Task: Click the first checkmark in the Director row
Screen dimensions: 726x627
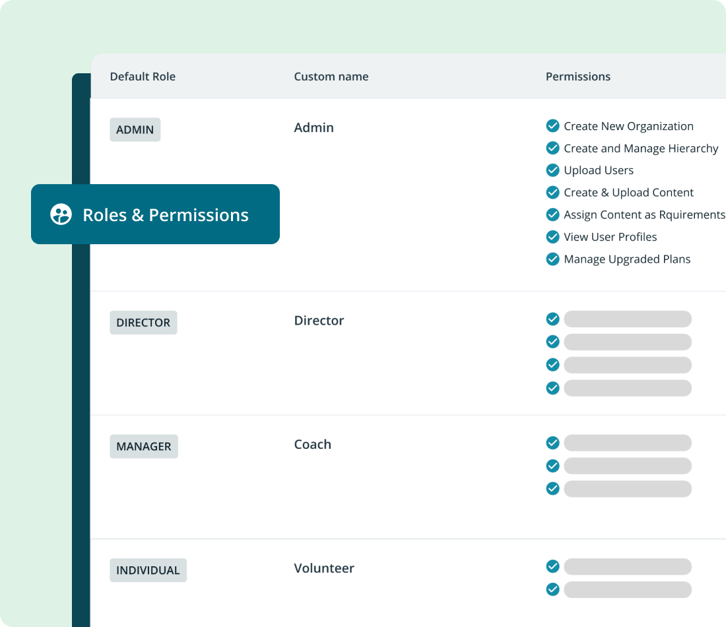Action: tap(552, 319)
